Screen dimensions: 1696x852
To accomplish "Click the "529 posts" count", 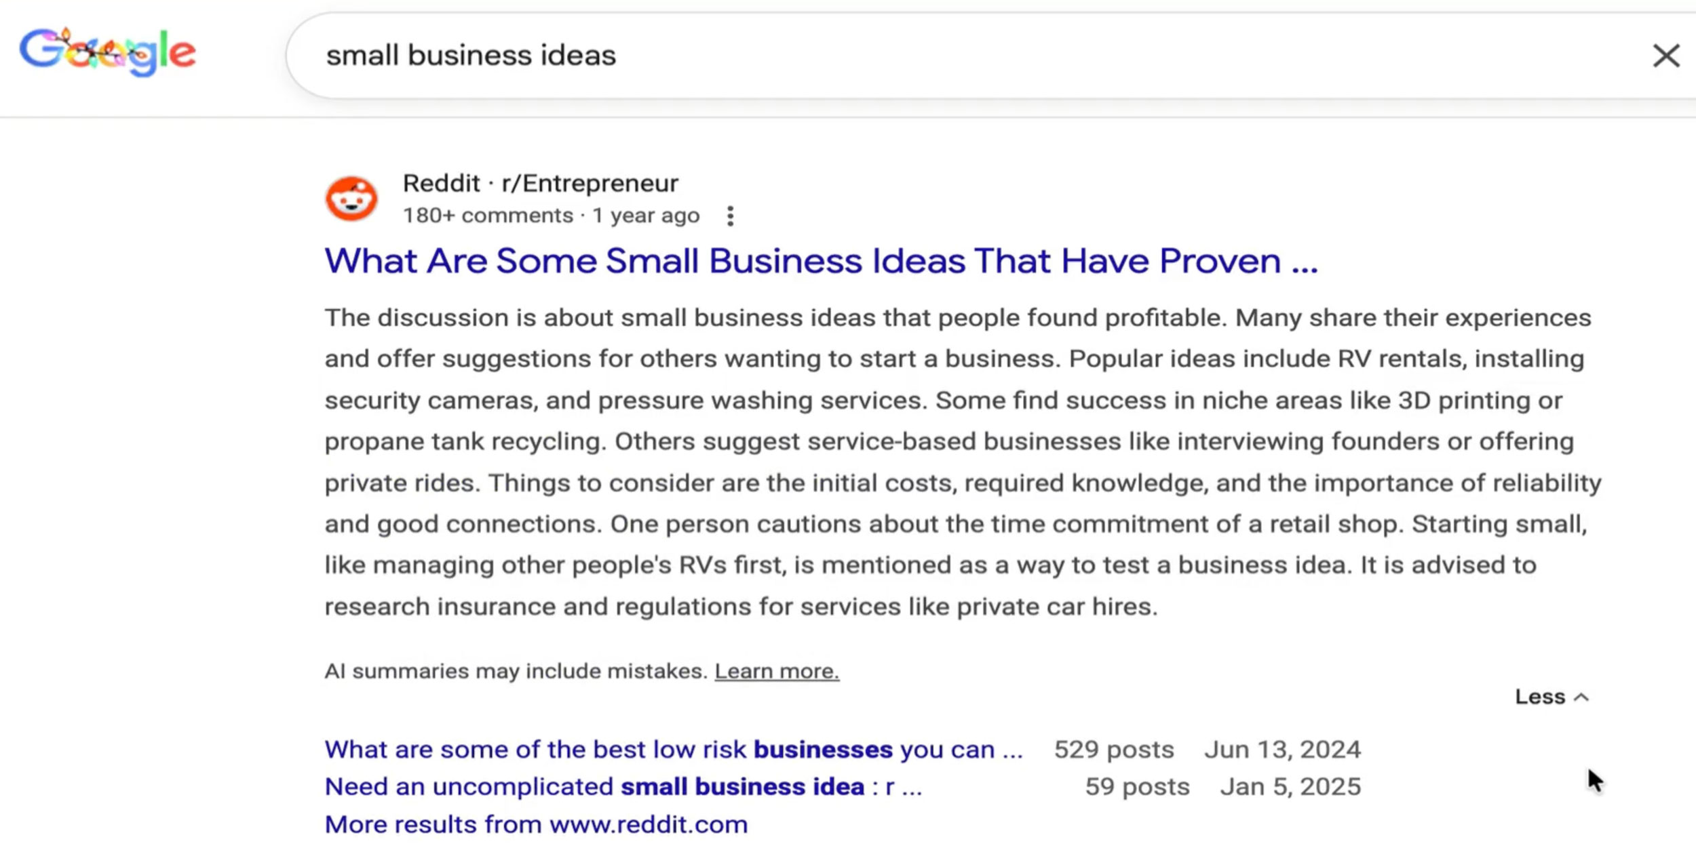I will (1113, 749).
